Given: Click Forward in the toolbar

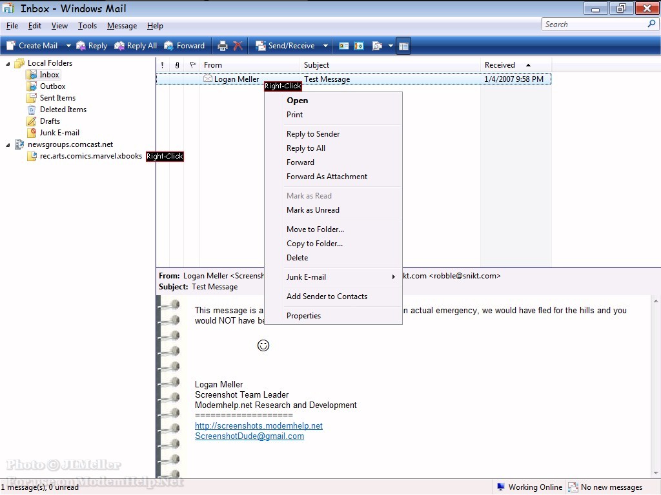Looking at the screenshot, I should (x=184, y=46).
